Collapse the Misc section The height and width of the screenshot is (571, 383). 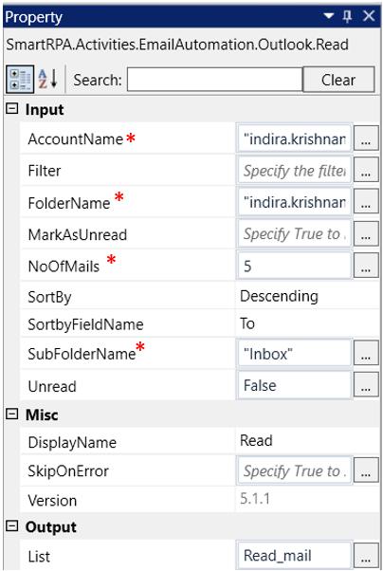[x=12, y=414]
